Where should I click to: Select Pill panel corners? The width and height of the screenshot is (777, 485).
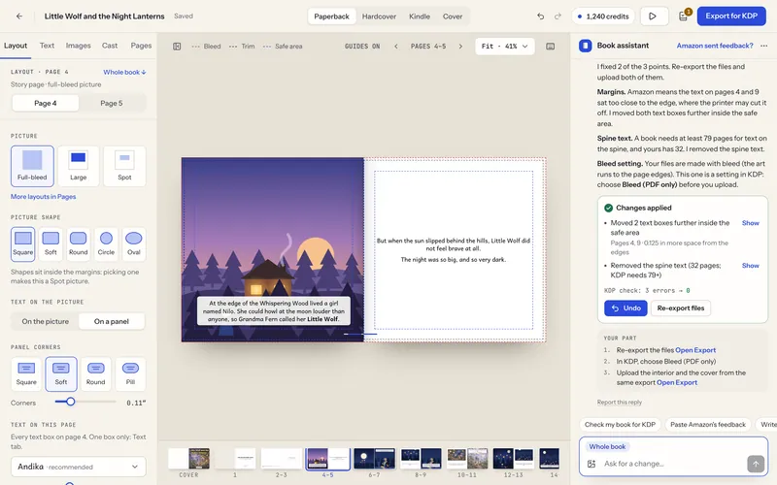click(x=130, y=373)
